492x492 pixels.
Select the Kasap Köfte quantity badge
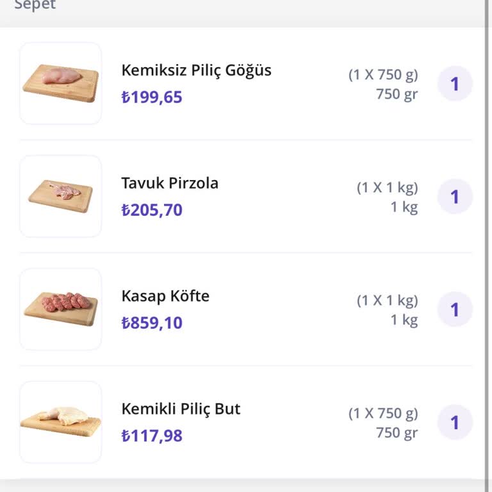tap(455, 309)
